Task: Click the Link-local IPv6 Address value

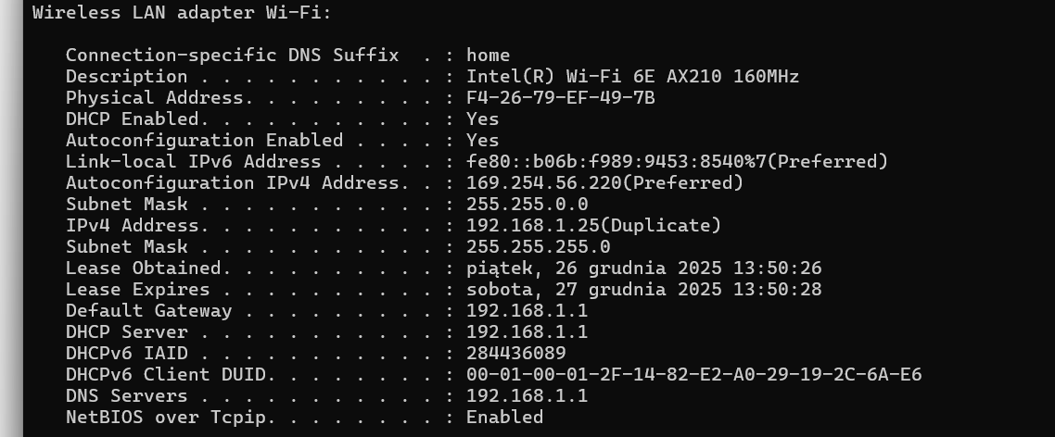Action: point(677,161)
